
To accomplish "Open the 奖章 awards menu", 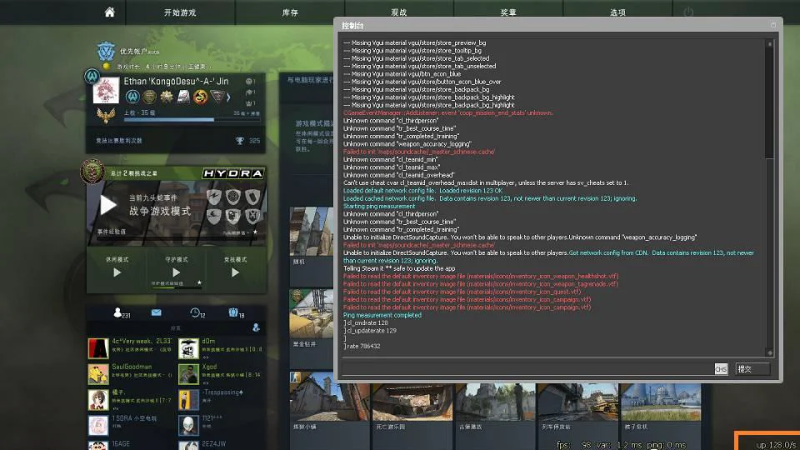I will pos(508,12).
